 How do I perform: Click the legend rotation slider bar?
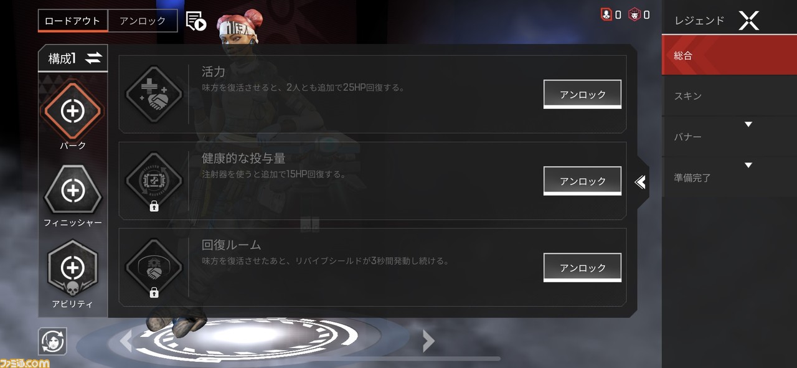405,359
